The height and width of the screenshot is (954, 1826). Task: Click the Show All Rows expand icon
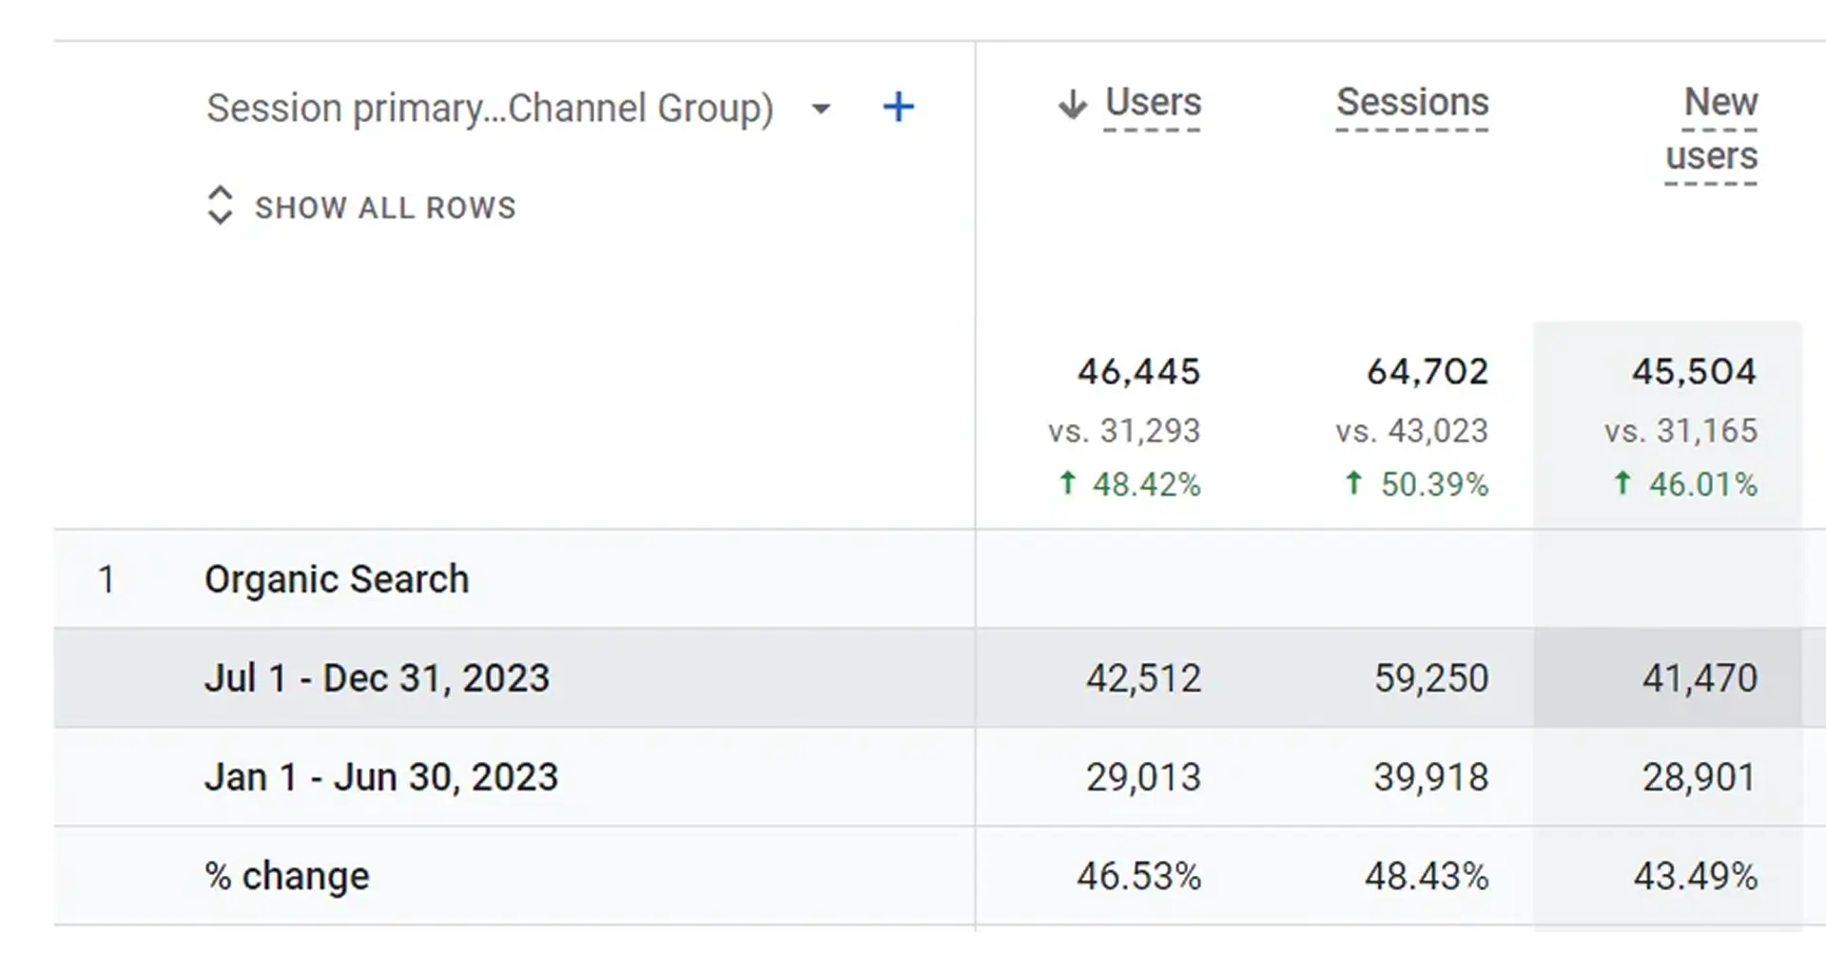point(220,205)
